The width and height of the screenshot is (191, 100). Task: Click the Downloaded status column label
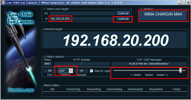point(135,89)
